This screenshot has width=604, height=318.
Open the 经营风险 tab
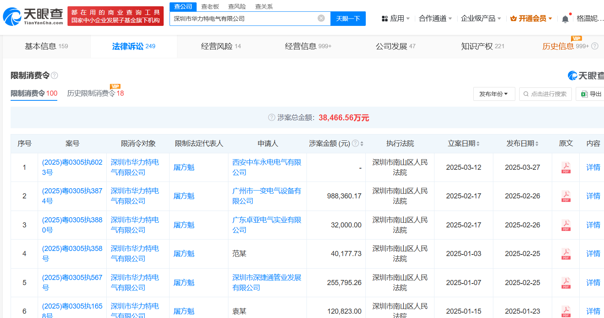221,46
